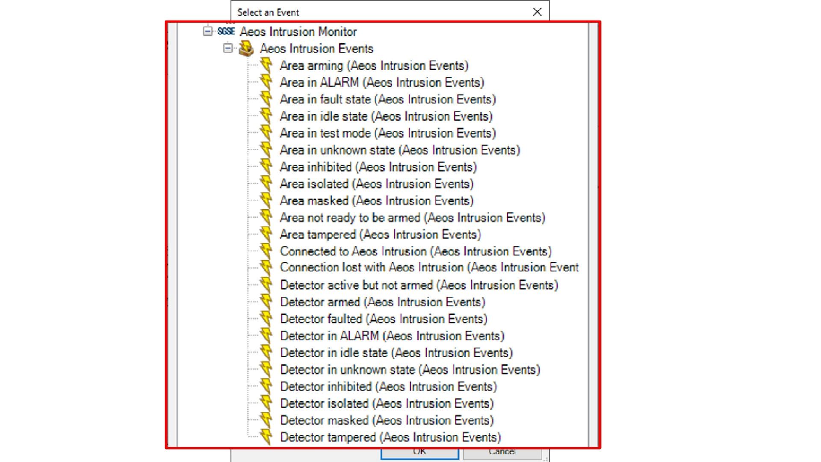This screenshot has height=462, width=821.
Task: Click lightning icon beside Area in ALARM
Action: tap(266, 82)
